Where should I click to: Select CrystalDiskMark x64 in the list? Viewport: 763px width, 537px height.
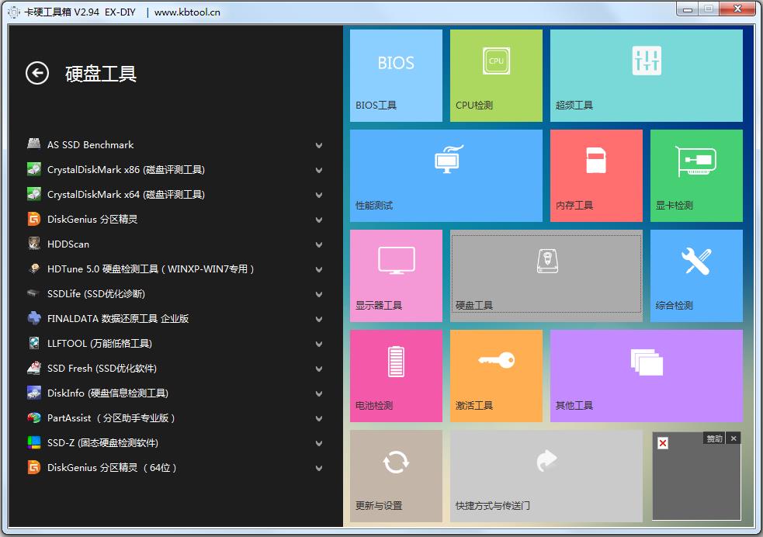(126, 195)
